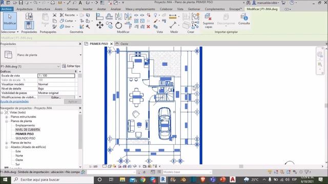Switch to the Gestionar ribbon tab

[194, 9]
